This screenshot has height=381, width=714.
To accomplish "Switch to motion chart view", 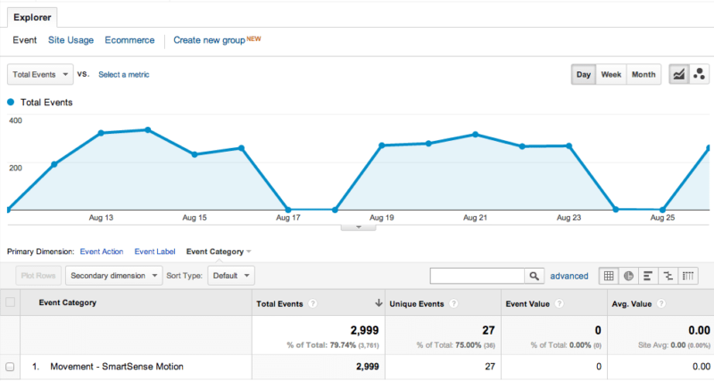I will [x=698, y=75].
